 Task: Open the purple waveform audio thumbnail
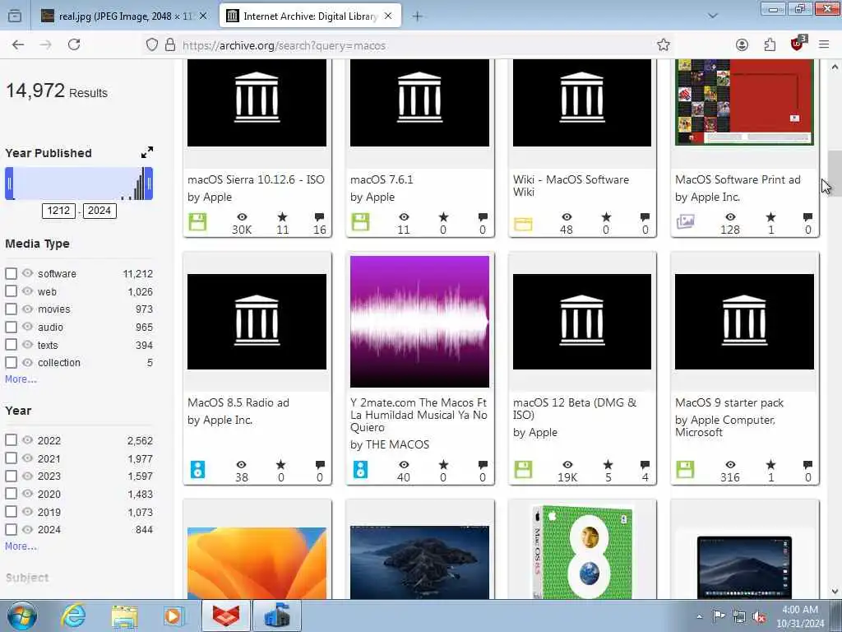tap(419, 322)
